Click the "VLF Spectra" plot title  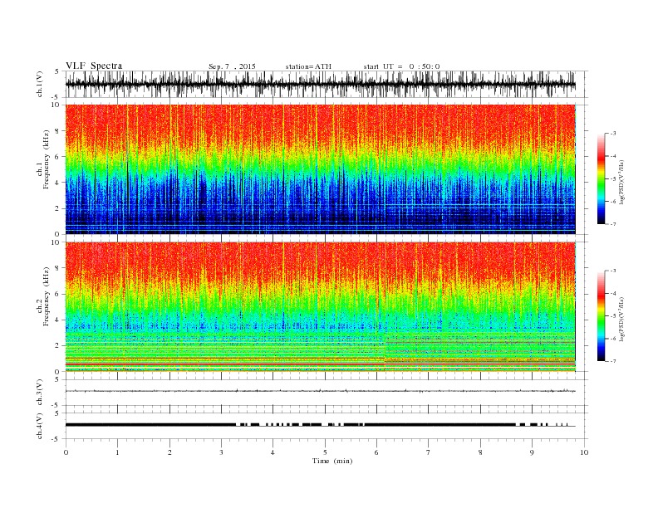click(94, 66)
